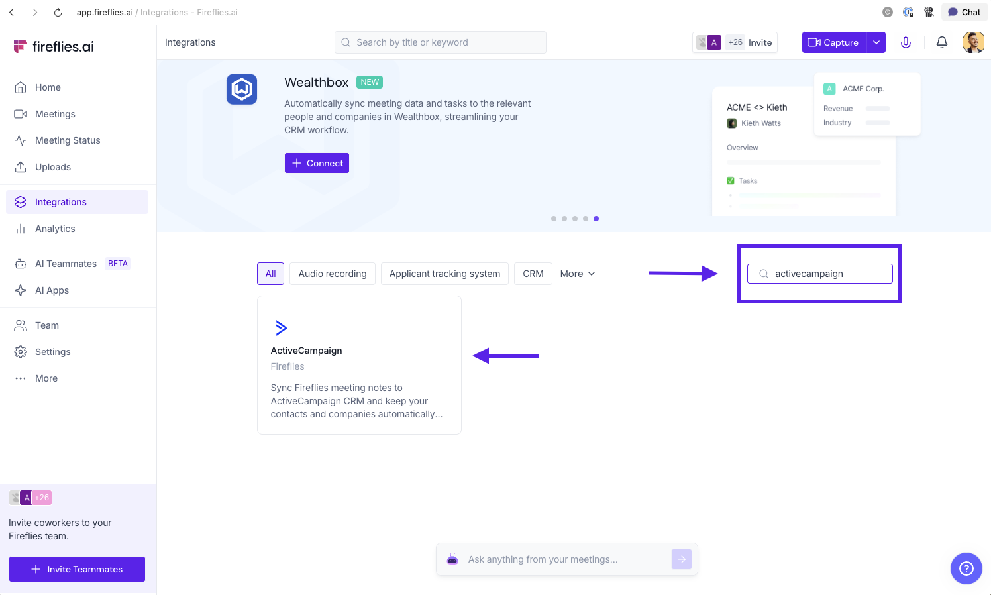This screenshot has width=991, height=595.
Task: Filter by Applicant tracking system
Action: (444, 274)
